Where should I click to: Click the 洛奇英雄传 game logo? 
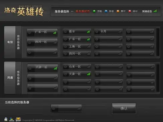[x=24, y=11]
